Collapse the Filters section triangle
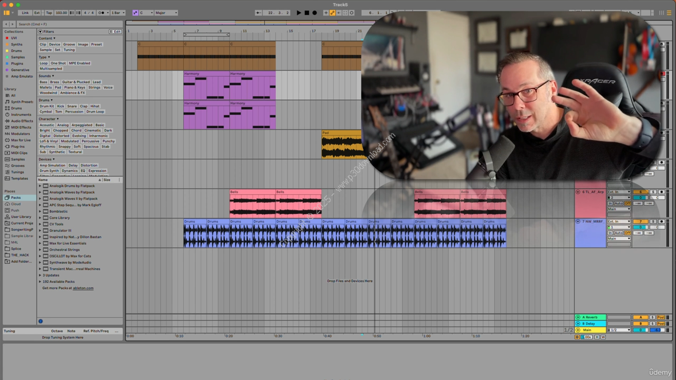Image resolution: width=676 pixels, height=380 pixels. click(40, 32)
